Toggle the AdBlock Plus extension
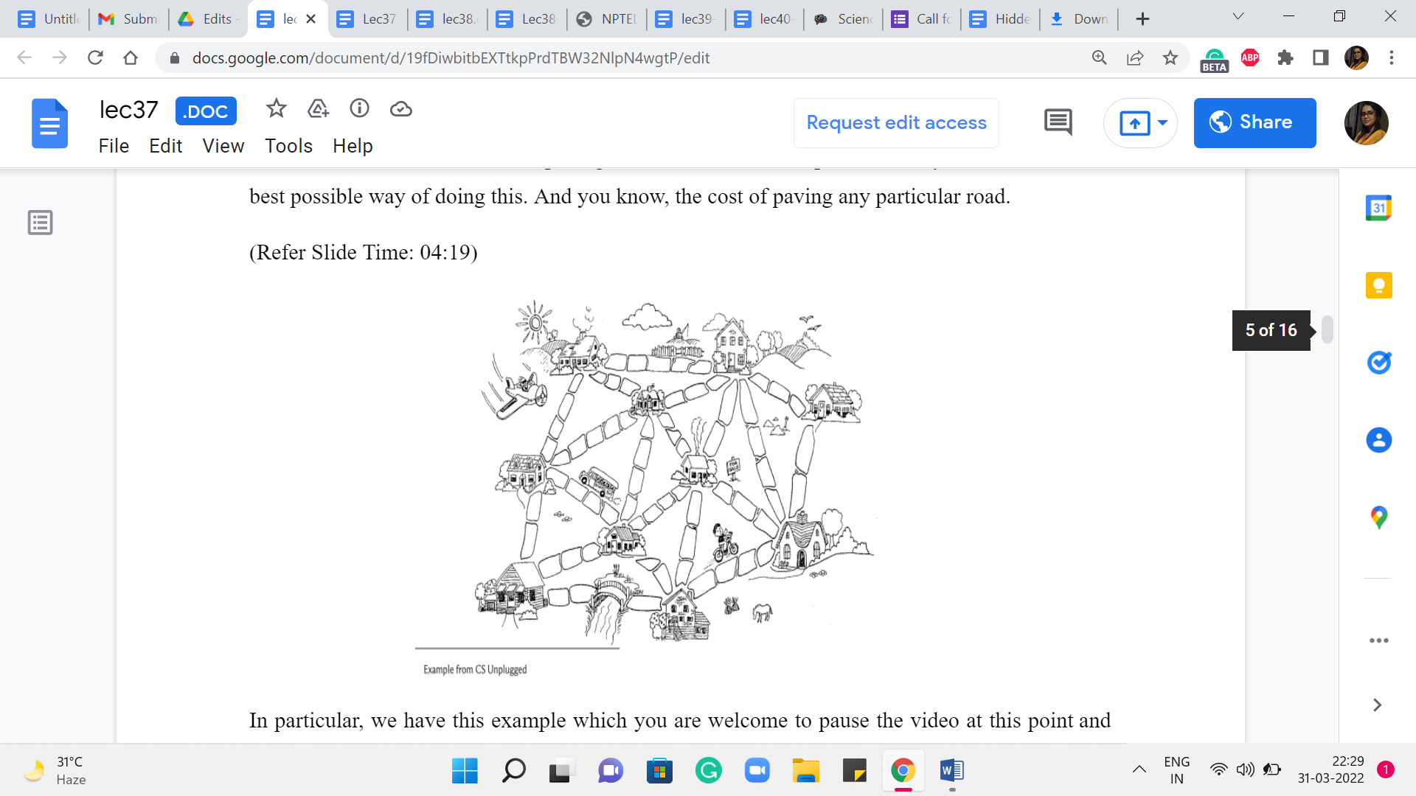Screen dimensions: 1416x796 point(1250,57)
